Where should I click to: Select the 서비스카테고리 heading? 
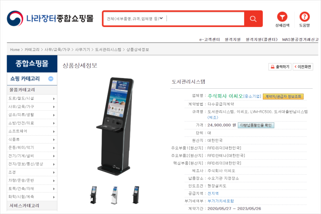24,206
